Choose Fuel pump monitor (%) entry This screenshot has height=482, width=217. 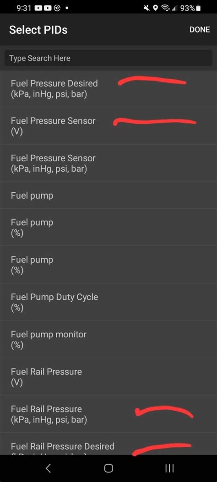[x=49, y=339]
